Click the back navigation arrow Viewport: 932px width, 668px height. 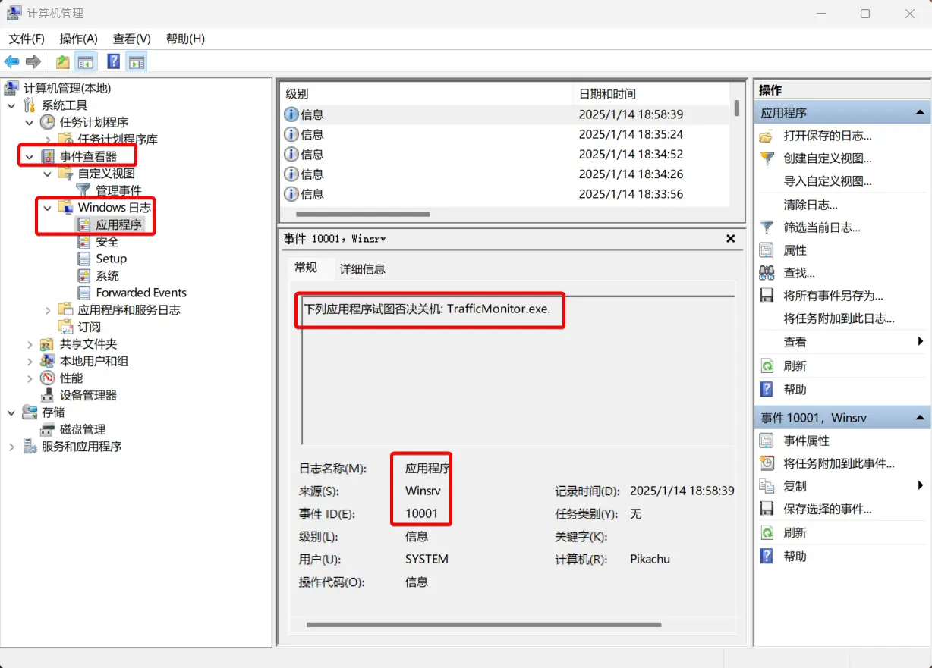point(11,61)
